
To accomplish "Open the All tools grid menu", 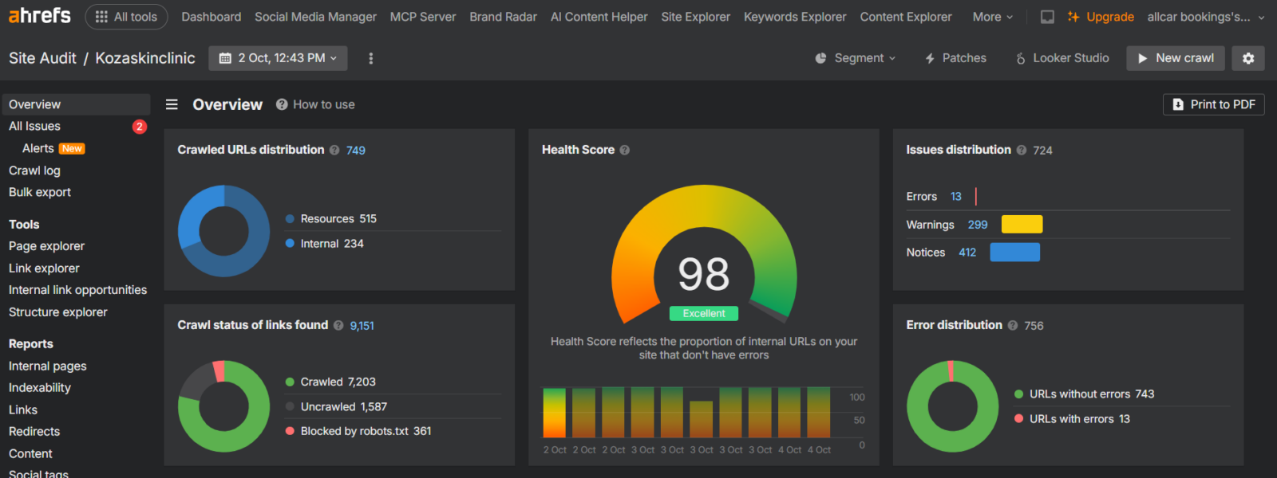I will 126,17.
